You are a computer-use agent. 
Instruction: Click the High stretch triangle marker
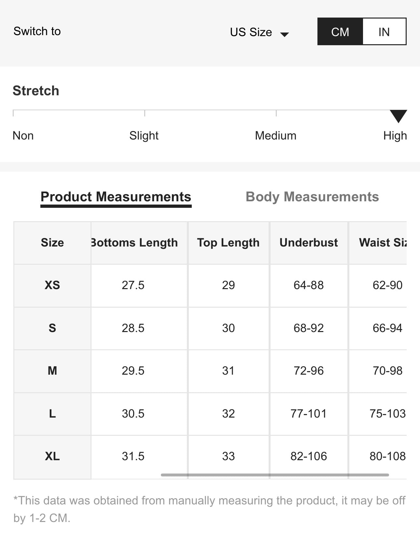(x=398, y=116)
